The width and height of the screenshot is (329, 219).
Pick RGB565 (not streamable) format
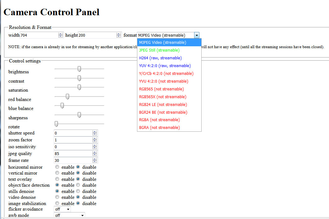169,89
